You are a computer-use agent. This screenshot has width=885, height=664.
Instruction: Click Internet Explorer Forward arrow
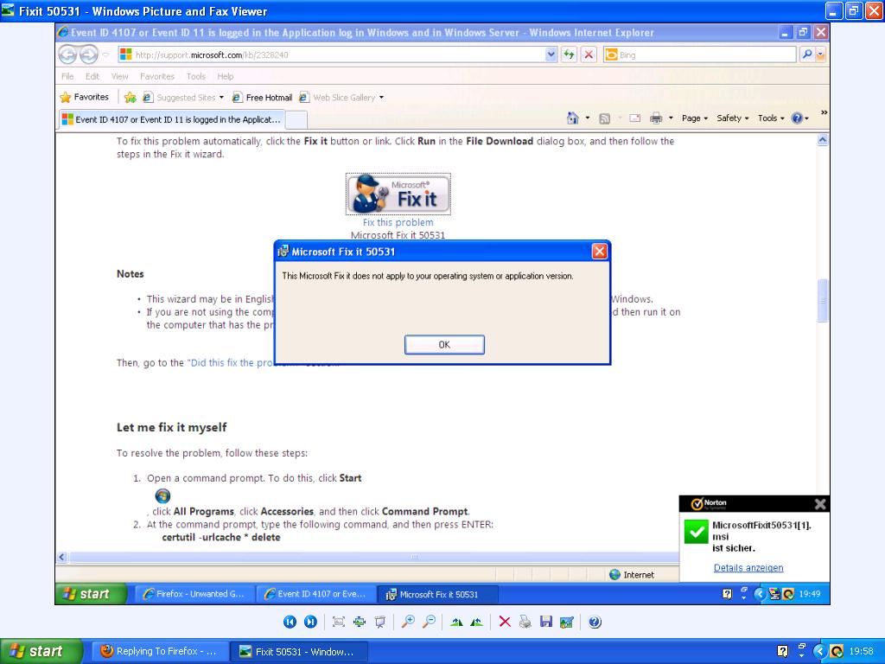(x=89, y=54)
